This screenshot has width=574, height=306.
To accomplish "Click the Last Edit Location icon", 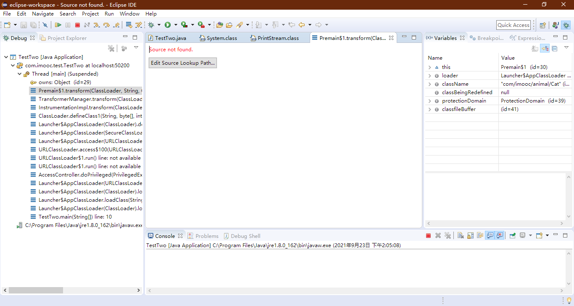I will pos(291,25).
